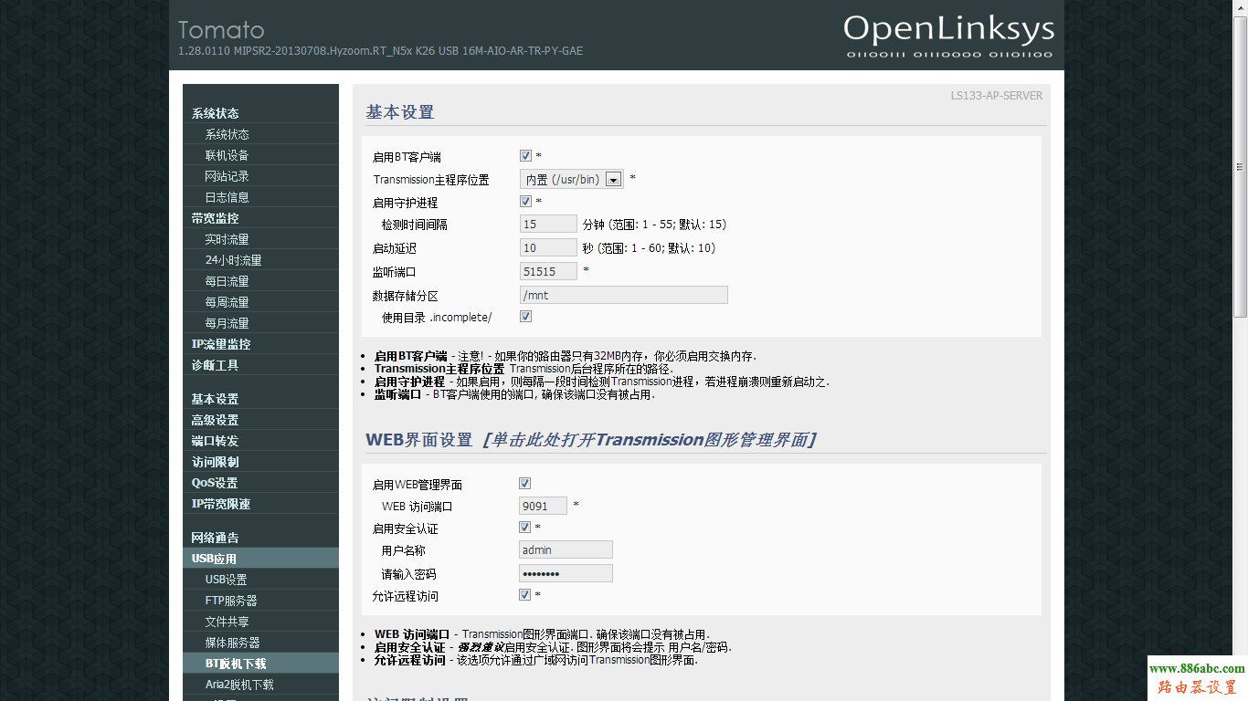Image resolution: width=1248 pixels, height=701 pixels.
Task: Toggle the 允许远程访问 checkbox
Action: point(524,593)
